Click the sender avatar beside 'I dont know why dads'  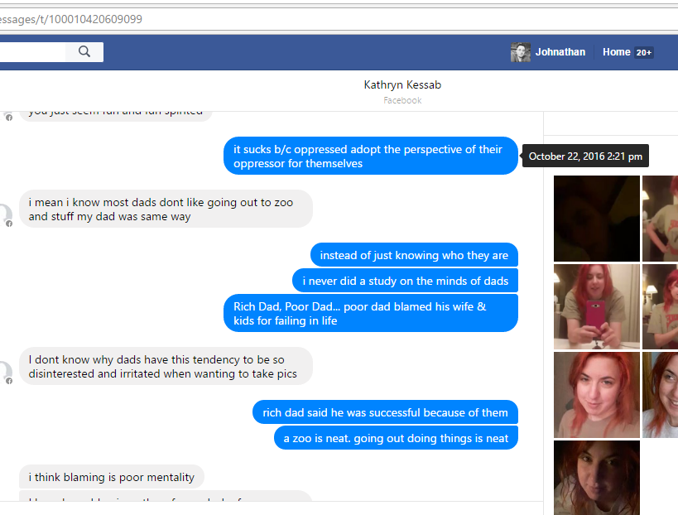point(4,373)
